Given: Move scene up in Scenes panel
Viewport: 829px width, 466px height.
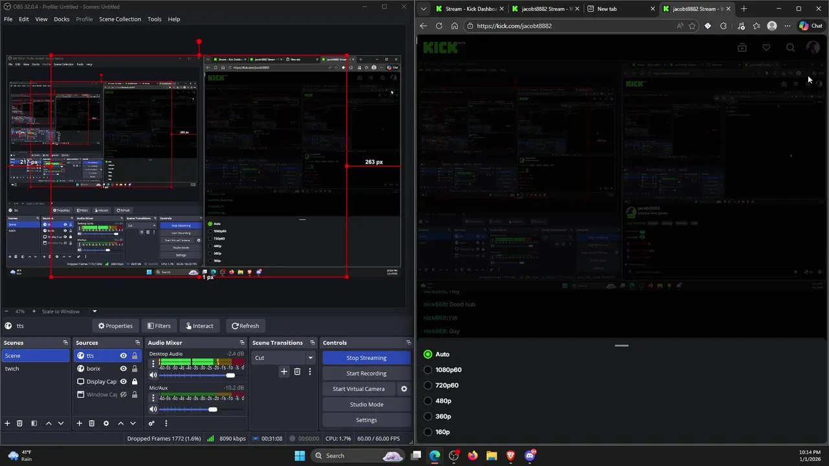Looking at the screenshot, I should tap(49, 423).
